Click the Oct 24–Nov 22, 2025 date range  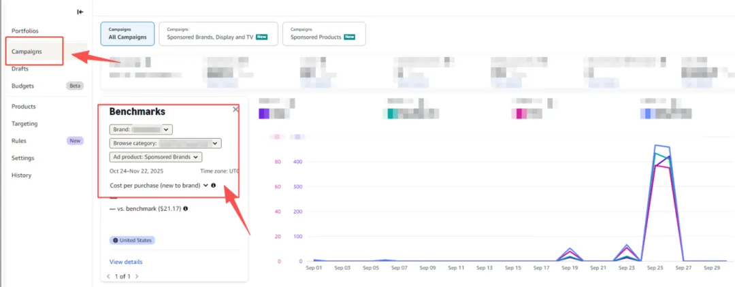pos(137,171)
